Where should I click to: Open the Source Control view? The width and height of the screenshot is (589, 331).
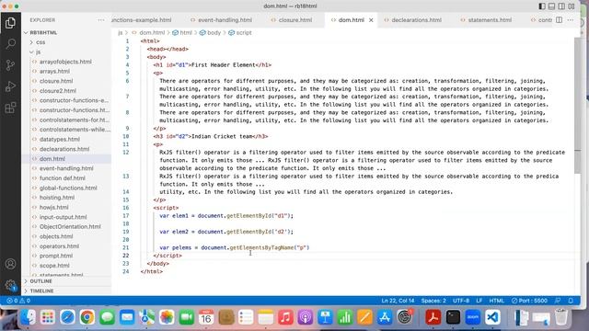point(10,65)
